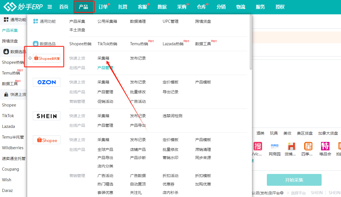Screen dimensions: 341x197
Task: Select Daraz in the left sidebar
Action: [7, 191]
